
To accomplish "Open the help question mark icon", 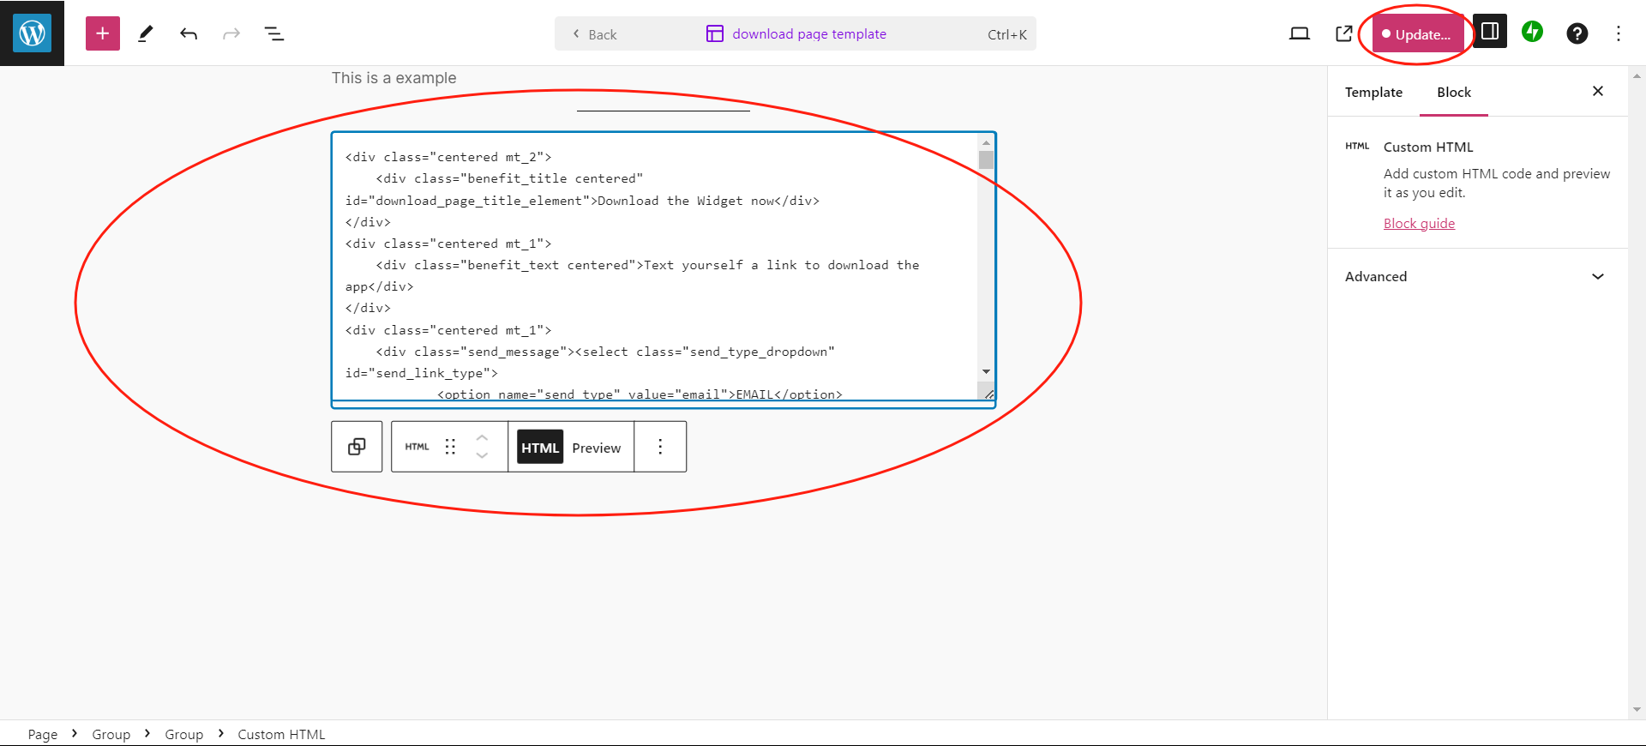I will coord(1577,33).
